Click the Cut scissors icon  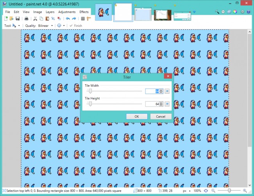pos(35,19)
